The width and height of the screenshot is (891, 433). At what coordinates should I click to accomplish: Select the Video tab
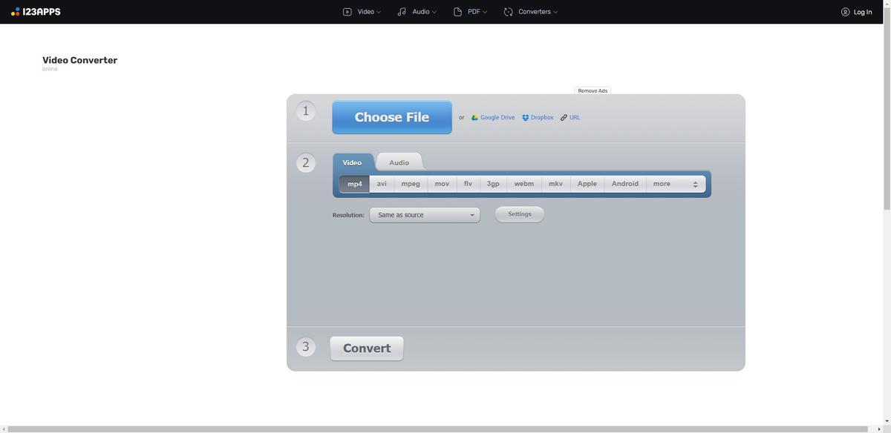click(352, 162)
